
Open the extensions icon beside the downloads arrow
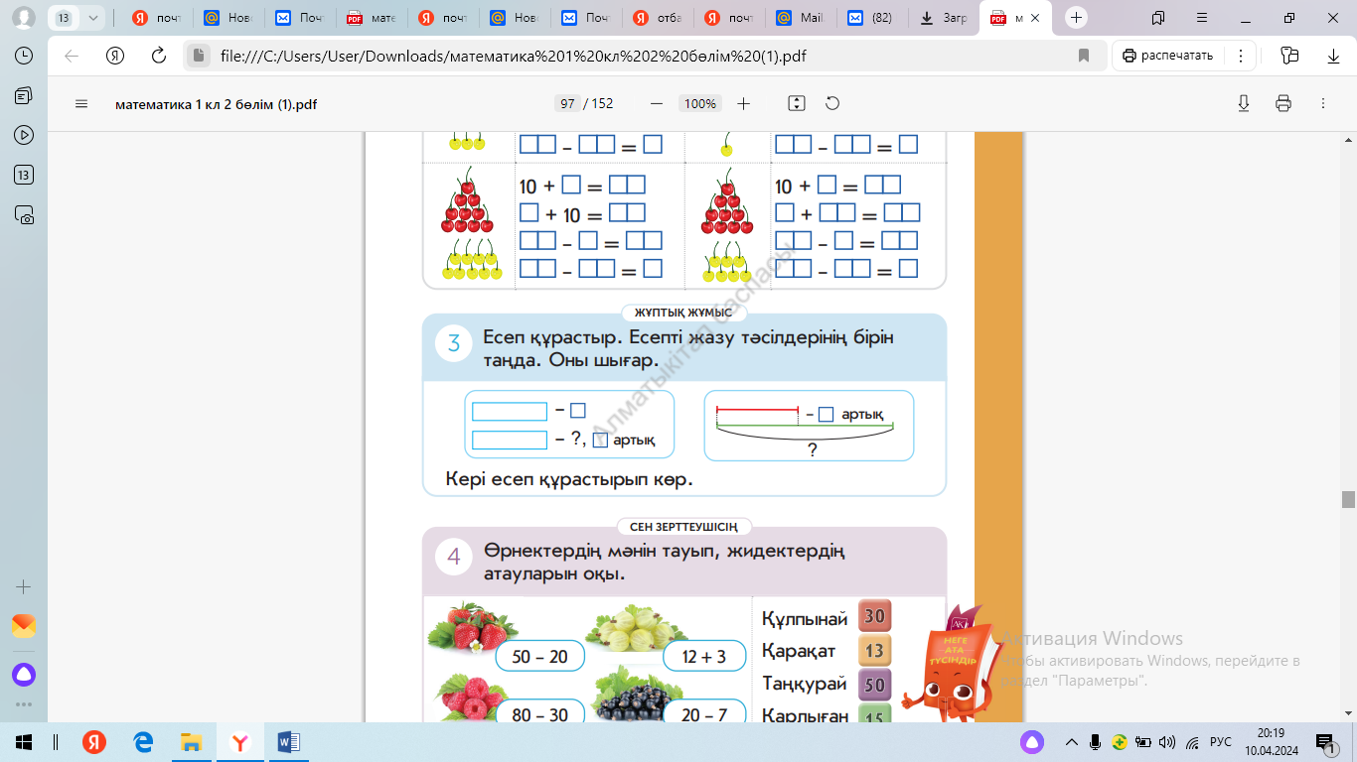(1289, 56)
